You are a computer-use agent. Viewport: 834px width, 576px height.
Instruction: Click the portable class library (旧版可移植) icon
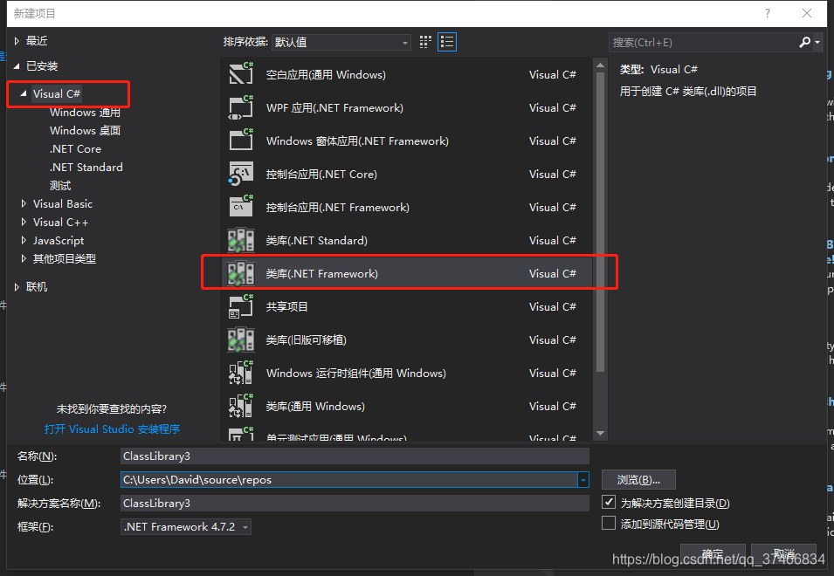[241, 339]
